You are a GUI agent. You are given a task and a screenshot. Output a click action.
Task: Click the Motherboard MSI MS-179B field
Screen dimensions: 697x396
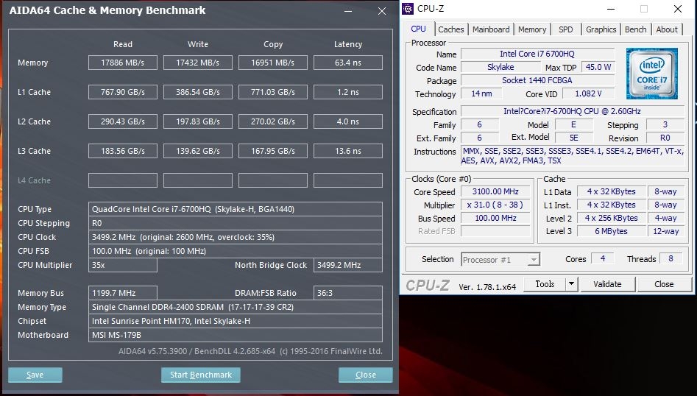point(235,335)
